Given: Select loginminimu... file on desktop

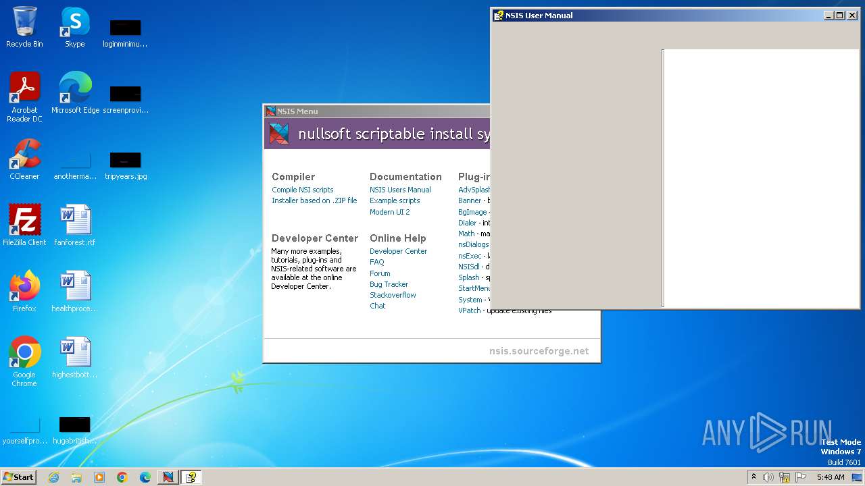Looking at the screenshot, I should click(126, 33).
